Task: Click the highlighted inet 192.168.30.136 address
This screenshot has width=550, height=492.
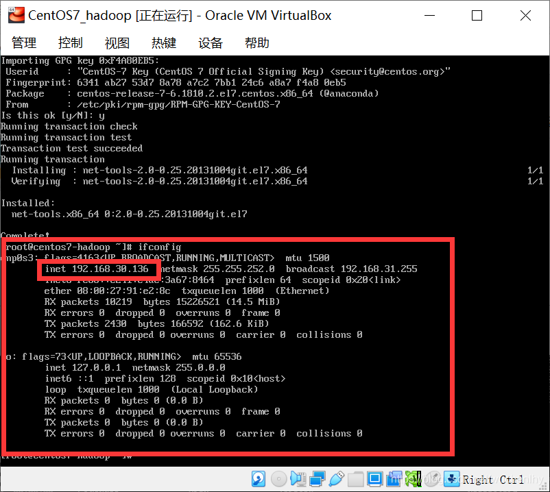Action: (101, 269)
